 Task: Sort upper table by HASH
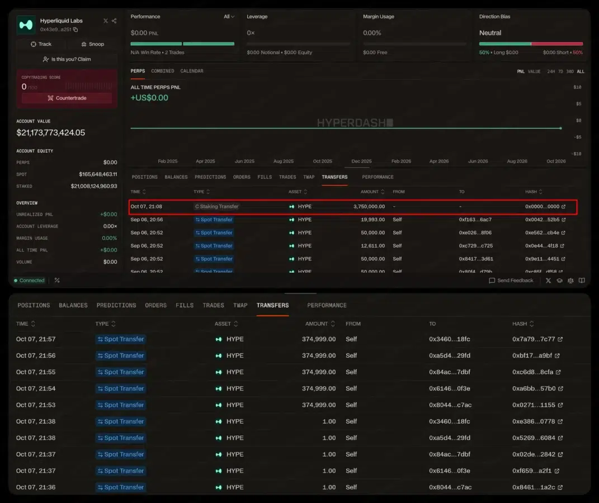coord(534,192)
